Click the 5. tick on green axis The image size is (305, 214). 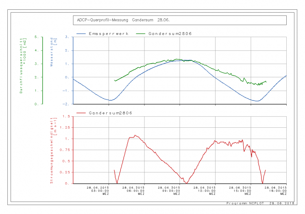(x=36, y=37)
